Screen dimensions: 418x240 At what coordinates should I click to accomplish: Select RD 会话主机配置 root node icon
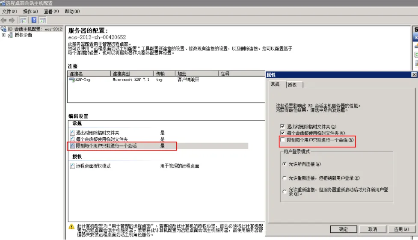(x=4, y=29)
